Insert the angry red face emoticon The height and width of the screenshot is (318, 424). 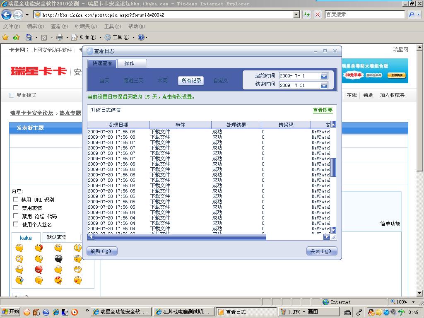coord(39,269)
